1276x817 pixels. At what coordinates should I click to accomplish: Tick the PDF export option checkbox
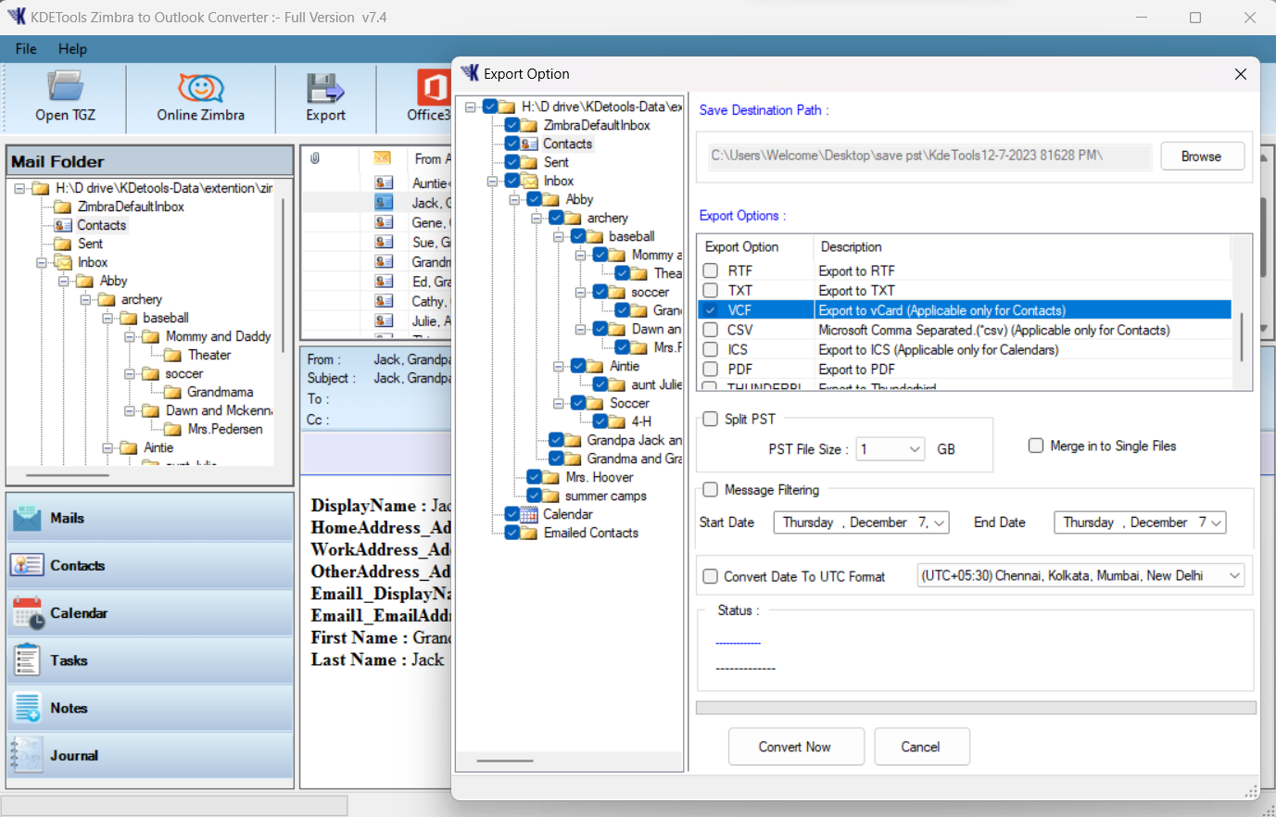pos(711,370)
